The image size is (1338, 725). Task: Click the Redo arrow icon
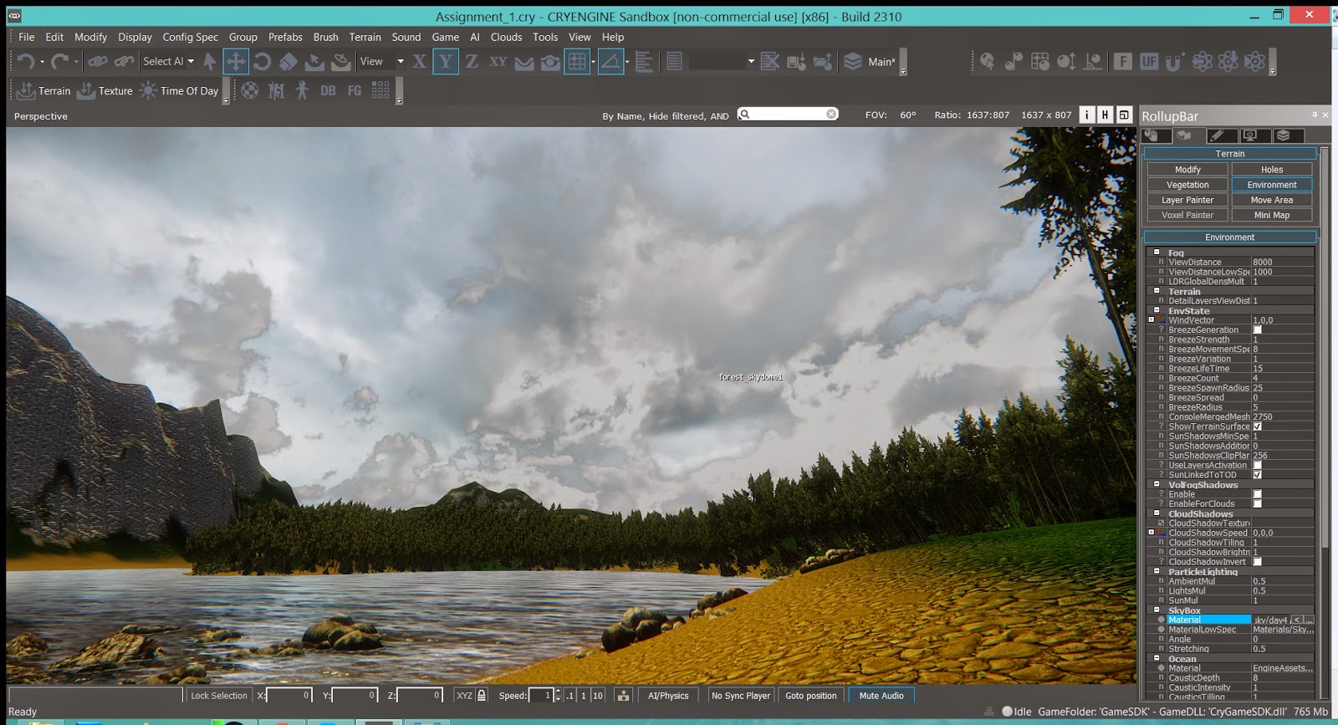59,61
